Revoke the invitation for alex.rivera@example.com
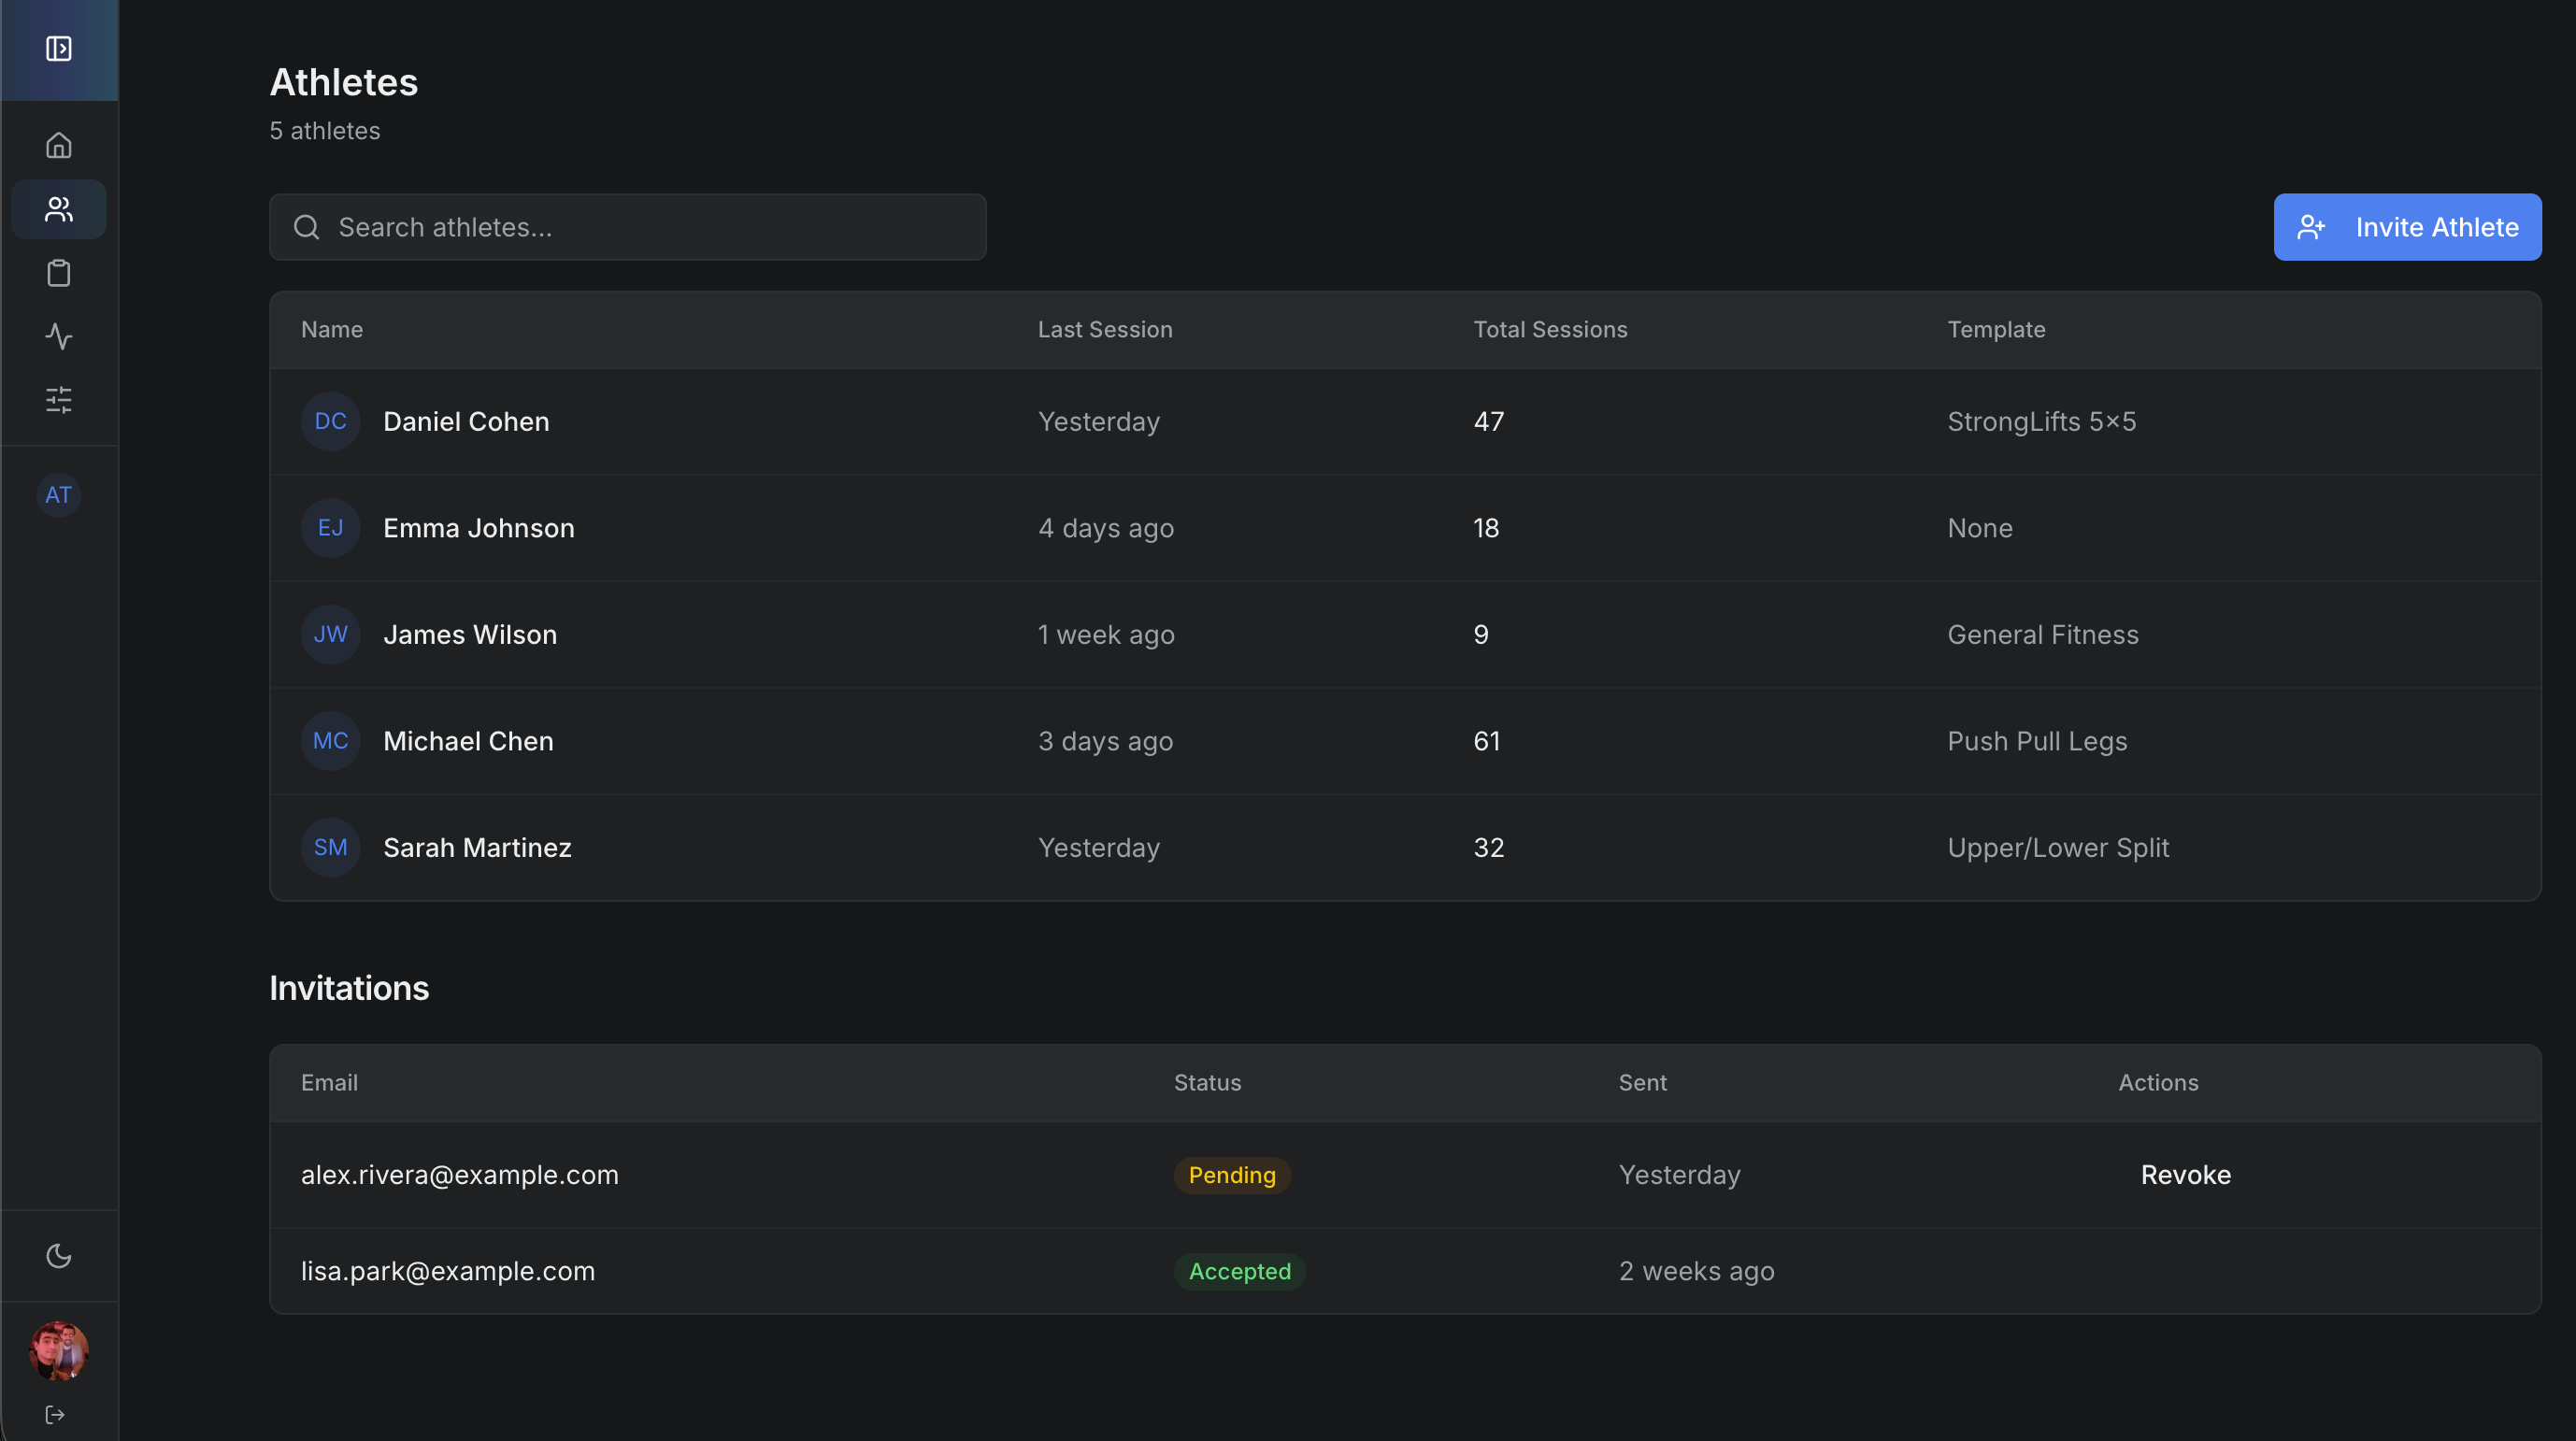The height and width of the screenshot is (1441, 2576). click(2185, 1175)
